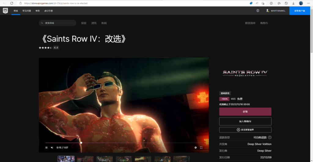Switch to the 商城 tab
The width and height of the screenshot is (313, 162).
pyautogui.click(x=16, y=11)
